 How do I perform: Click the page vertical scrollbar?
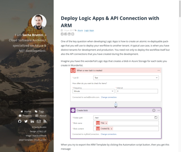pos(180,9)
